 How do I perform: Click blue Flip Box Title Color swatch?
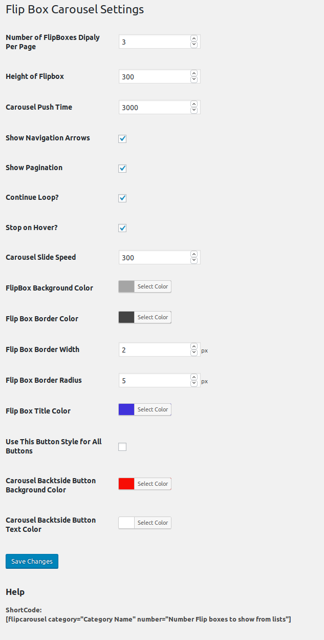click(126, 409)
